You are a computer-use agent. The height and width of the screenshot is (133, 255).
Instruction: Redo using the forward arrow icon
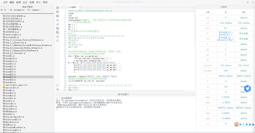click(57, 24)
